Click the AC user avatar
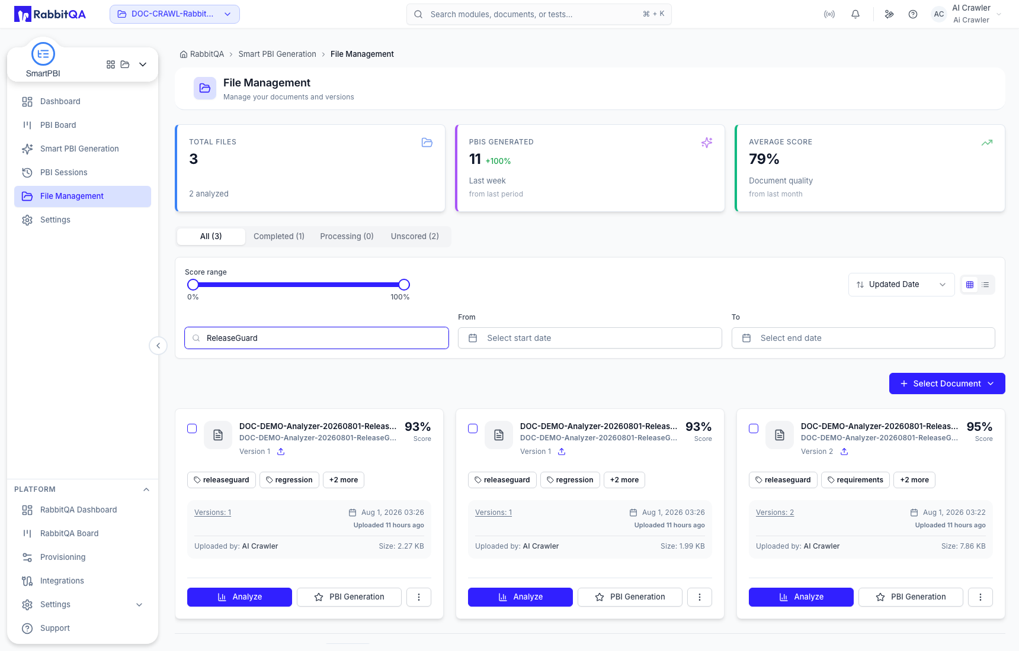This screenshot has height=651, width=1019. 939,14
